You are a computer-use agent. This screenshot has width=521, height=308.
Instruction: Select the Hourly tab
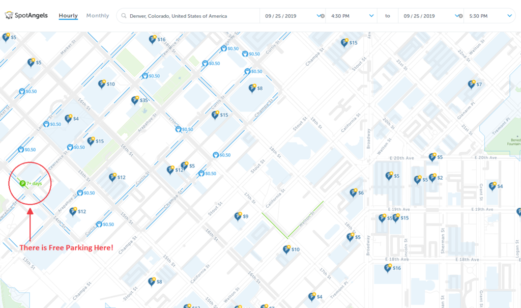pos(68,15)
